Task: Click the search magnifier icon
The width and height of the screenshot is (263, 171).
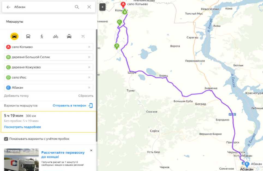Action: pyautogui.click(x=77, y=7)
